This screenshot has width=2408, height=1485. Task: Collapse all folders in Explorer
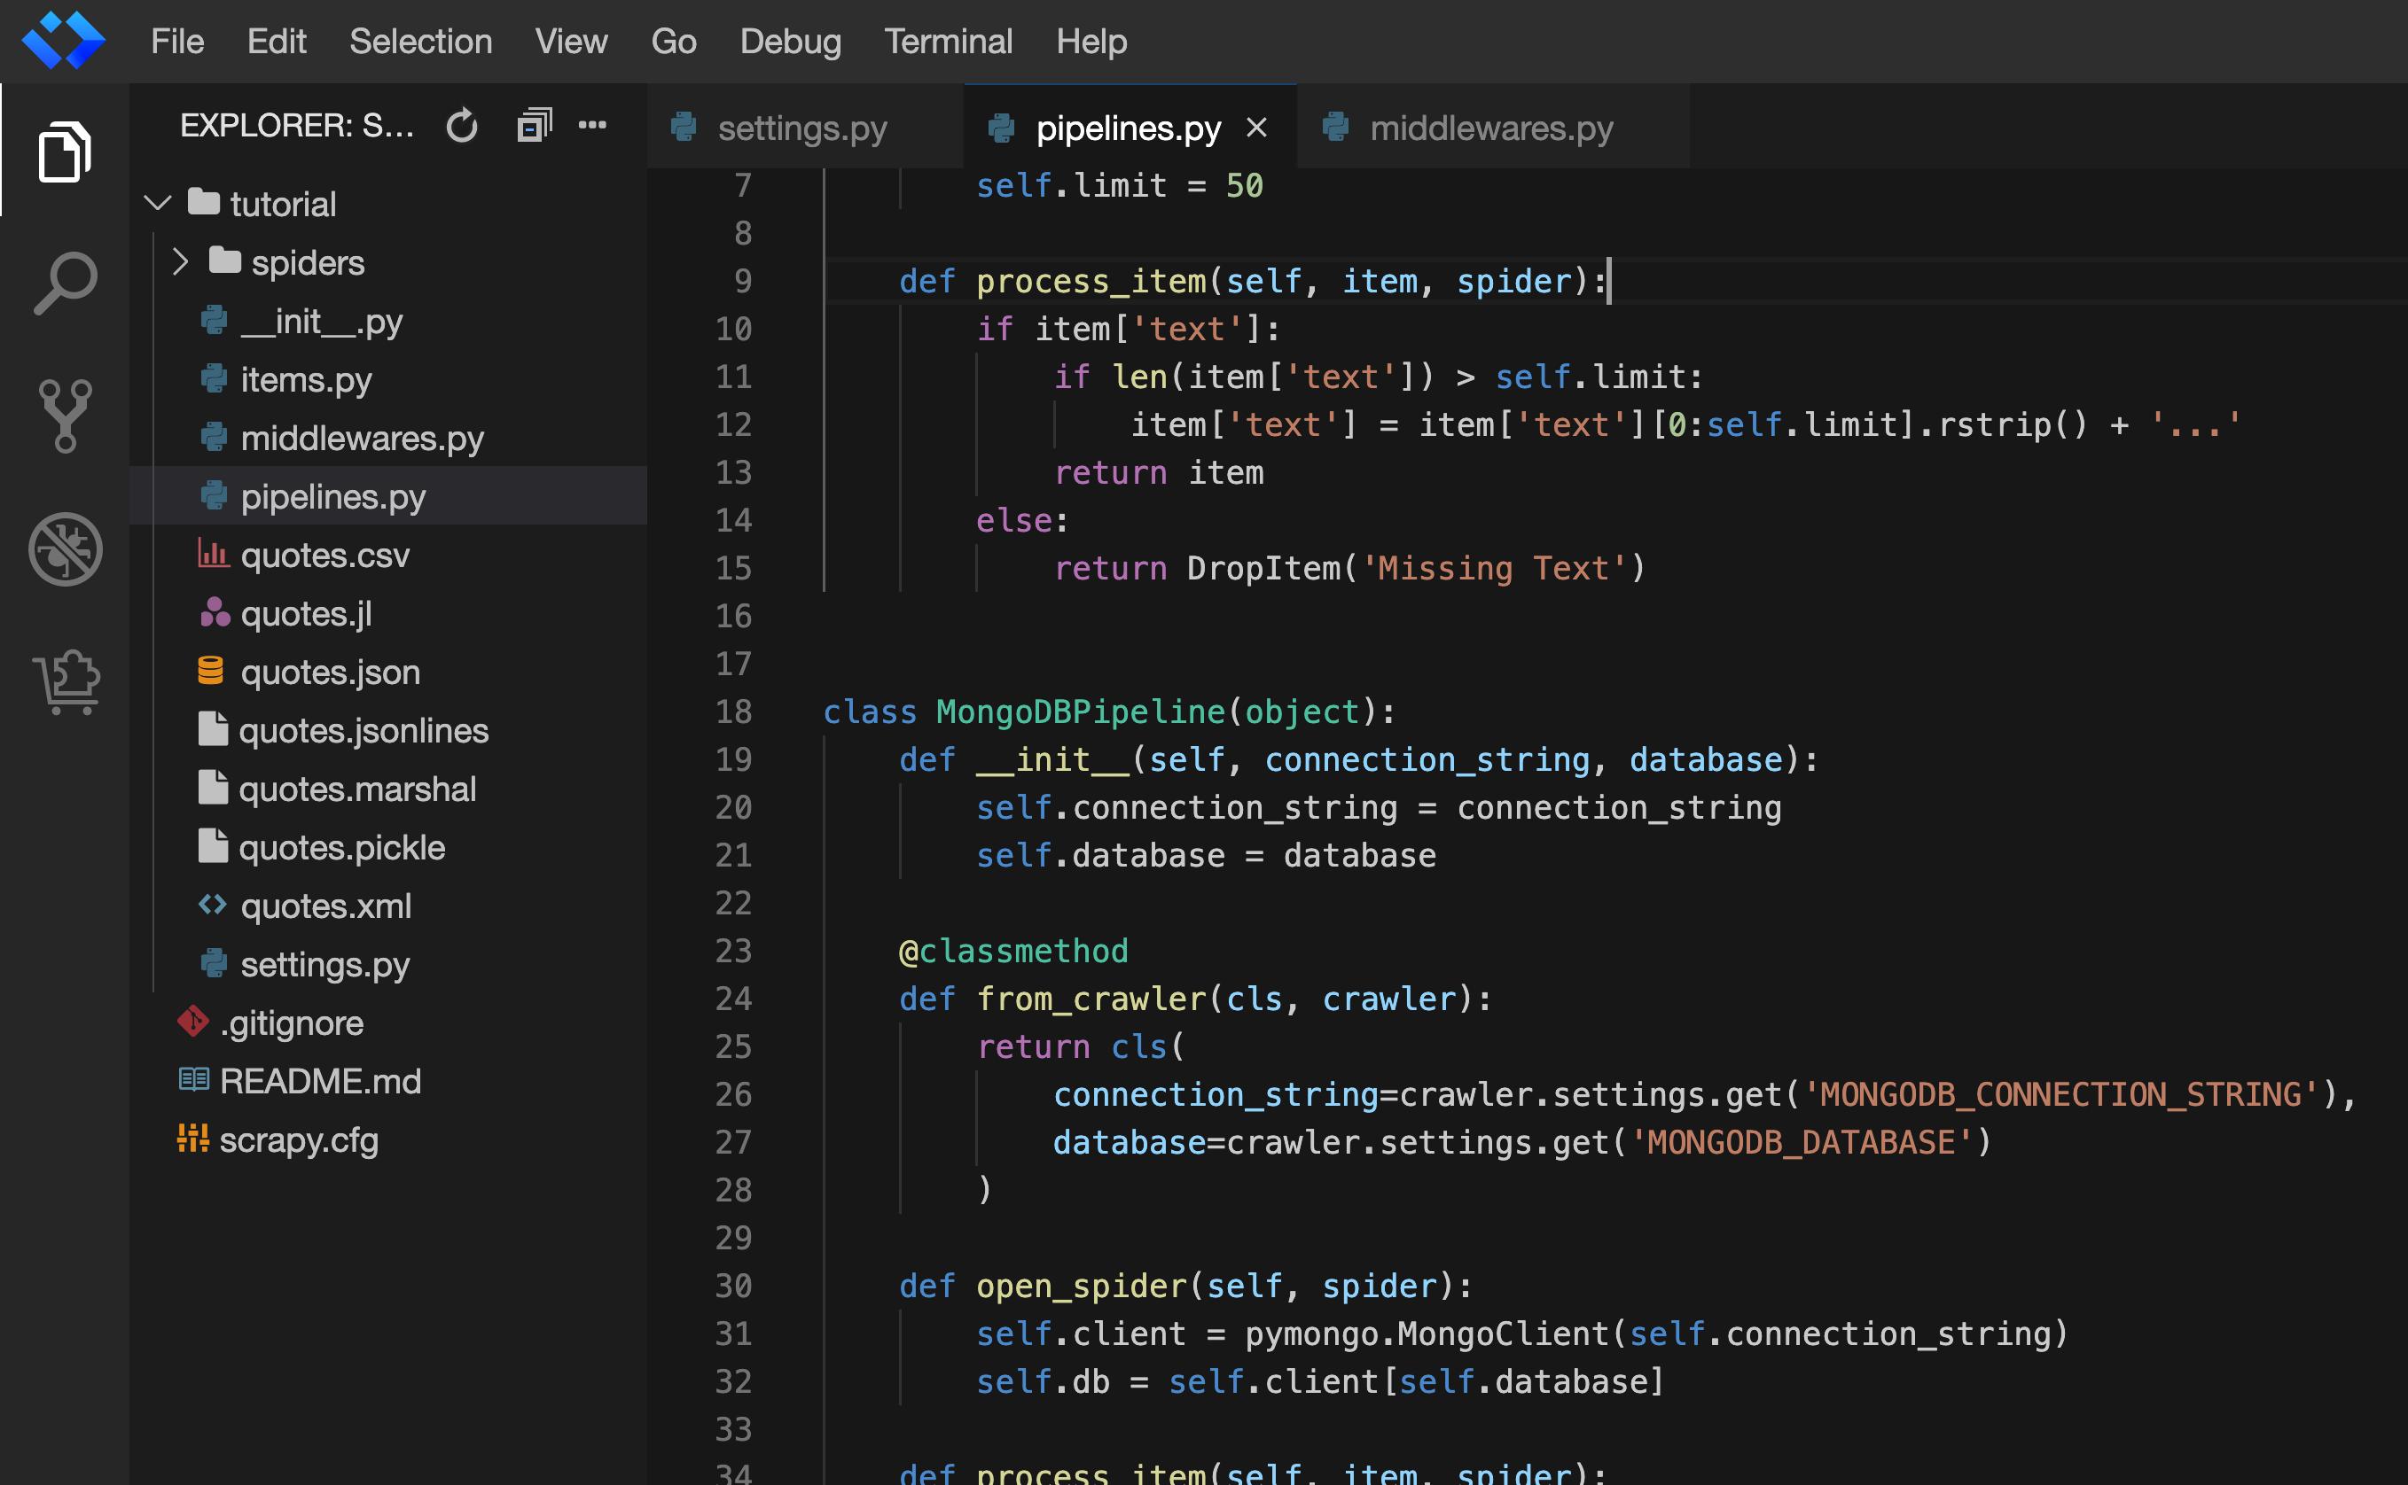535,126
